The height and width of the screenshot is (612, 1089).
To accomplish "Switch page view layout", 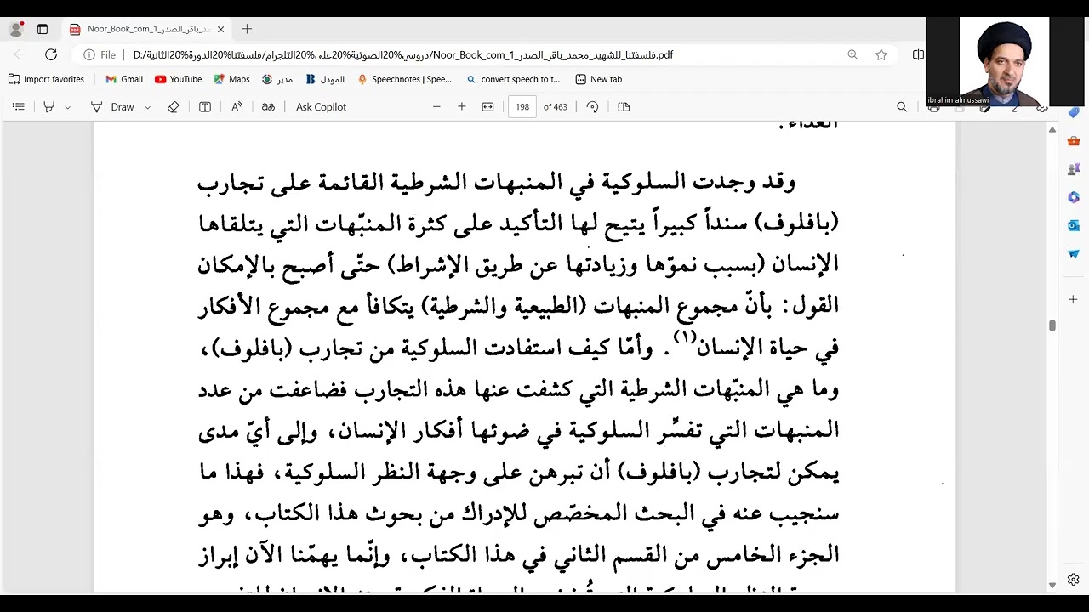I will pyautogui.click(x=624, y=107).
